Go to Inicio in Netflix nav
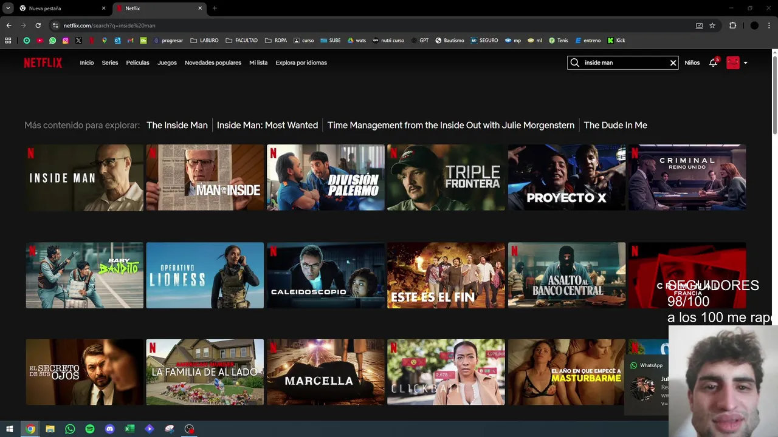 87,63
